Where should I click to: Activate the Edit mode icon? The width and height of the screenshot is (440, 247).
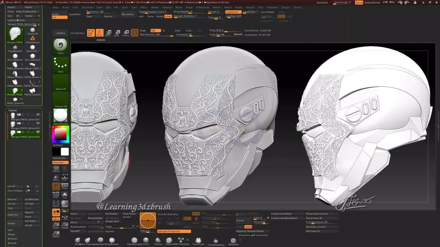[x=91, y=33]
